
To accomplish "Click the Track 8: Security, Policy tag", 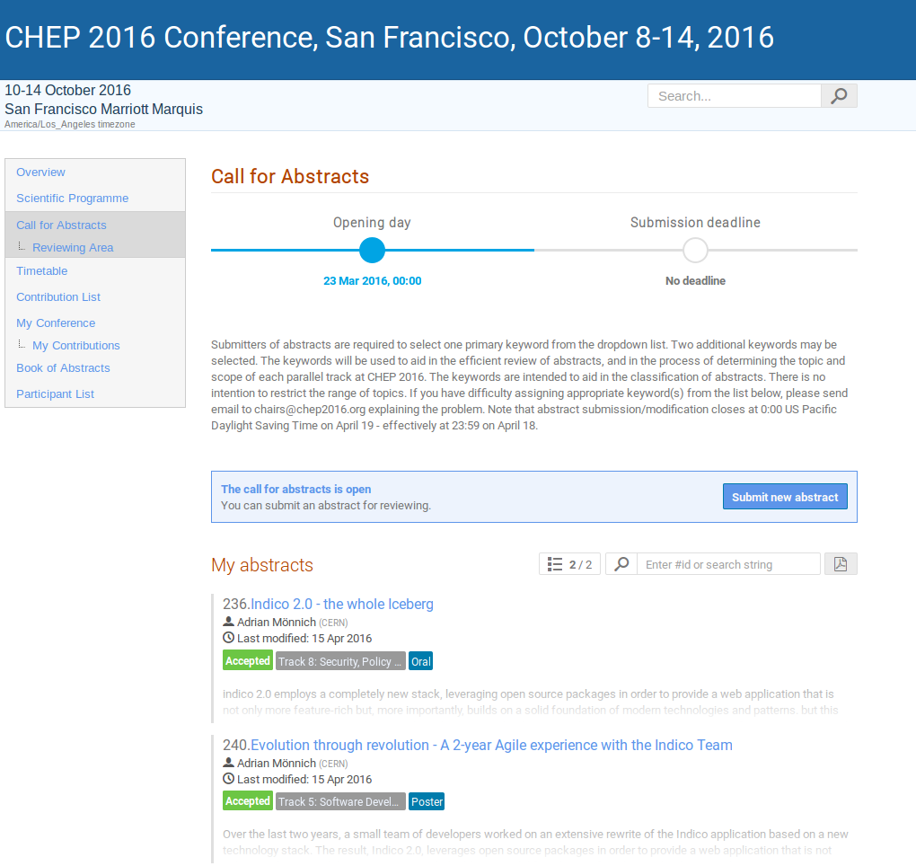I will 340,661.
